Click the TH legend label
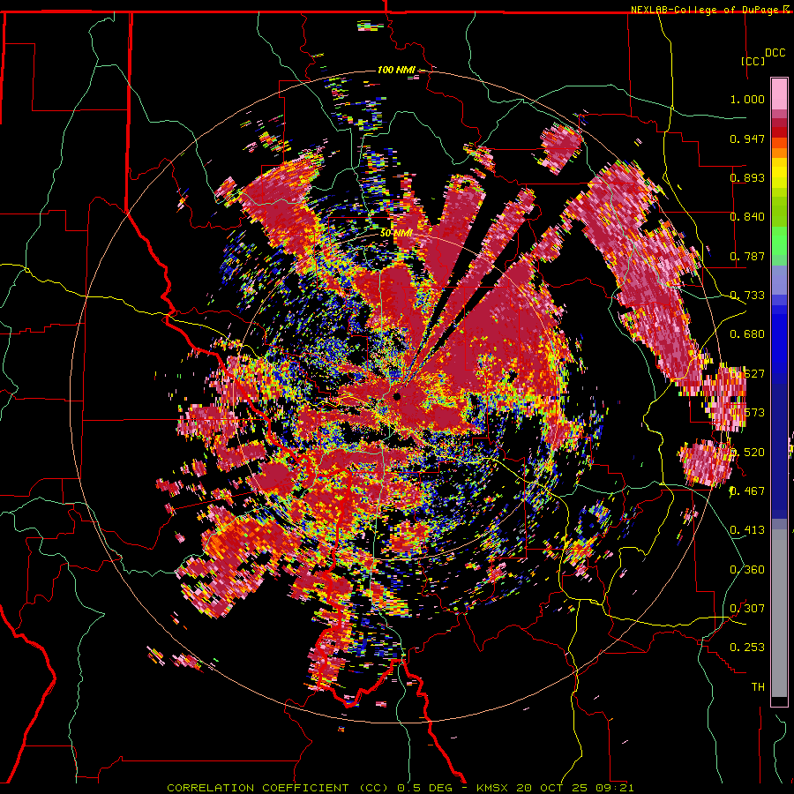794x794 pixels. coord(758,686)
